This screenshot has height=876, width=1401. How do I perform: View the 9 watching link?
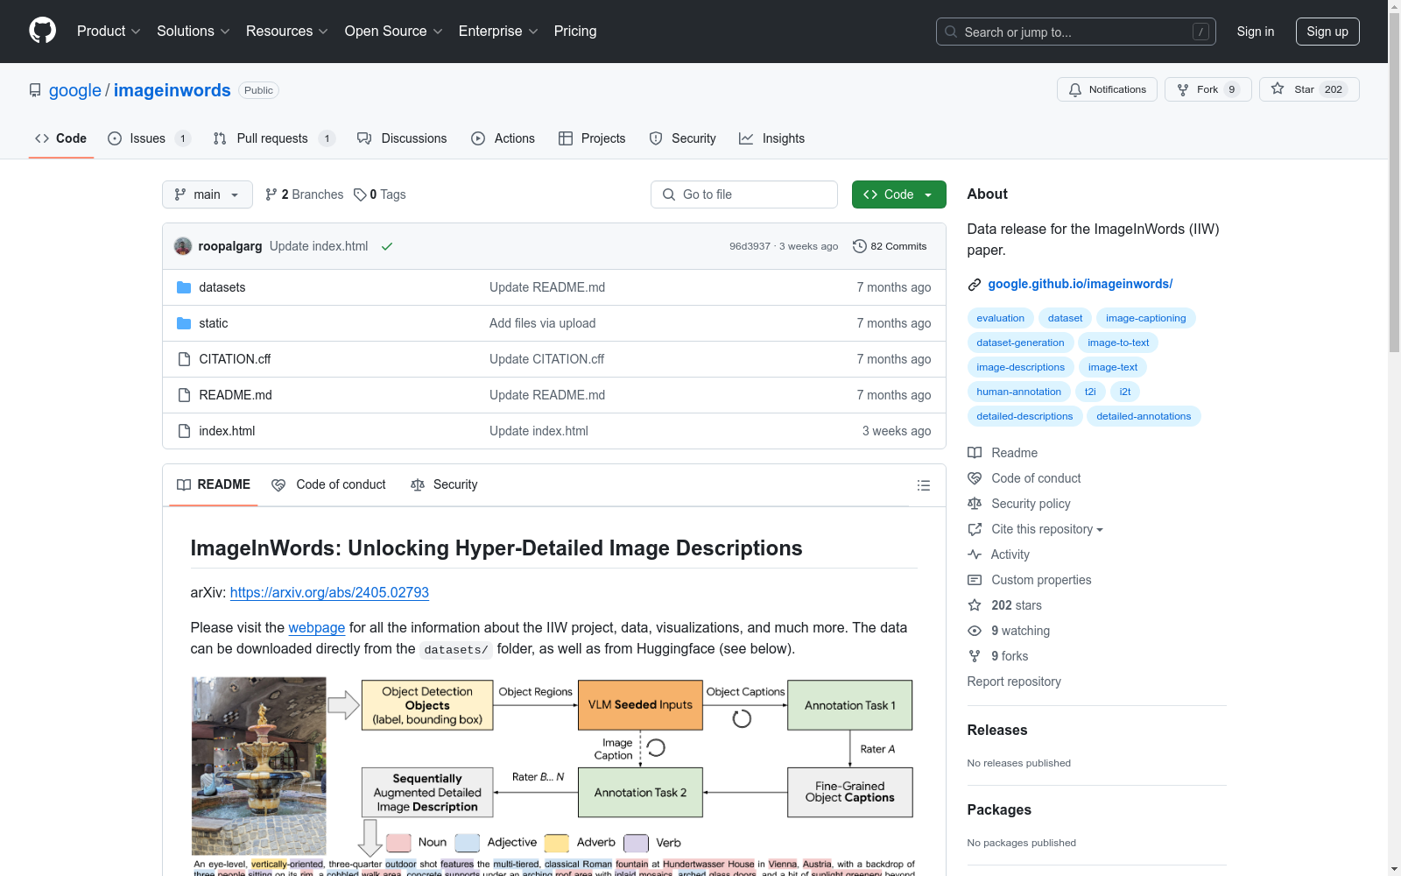pos(1009,631)
